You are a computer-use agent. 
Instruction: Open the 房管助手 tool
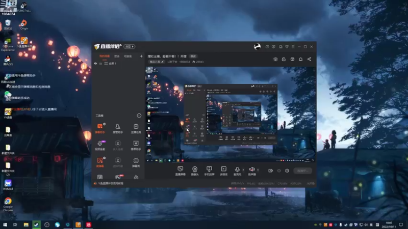pos(118,128)
